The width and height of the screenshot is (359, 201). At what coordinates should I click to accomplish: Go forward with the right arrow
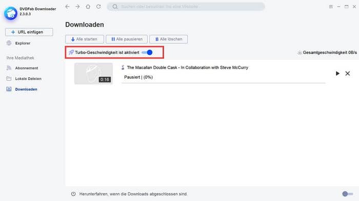[77, 7]
